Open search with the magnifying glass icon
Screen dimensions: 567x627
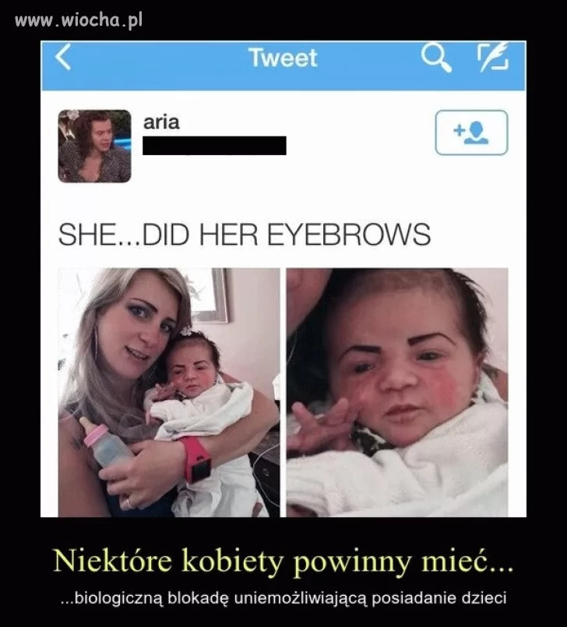tap(436, 58)
